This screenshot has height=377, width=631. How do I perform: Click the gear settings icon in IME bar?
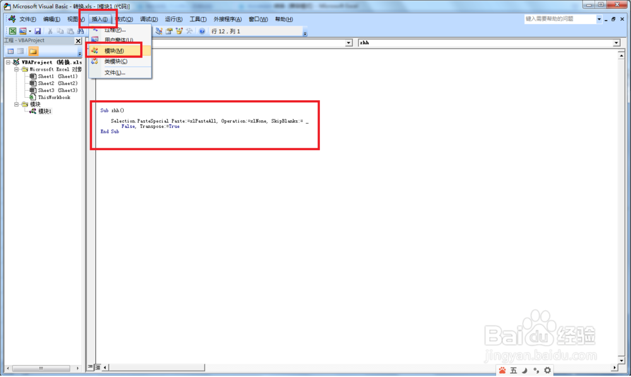tap(548, 371)
